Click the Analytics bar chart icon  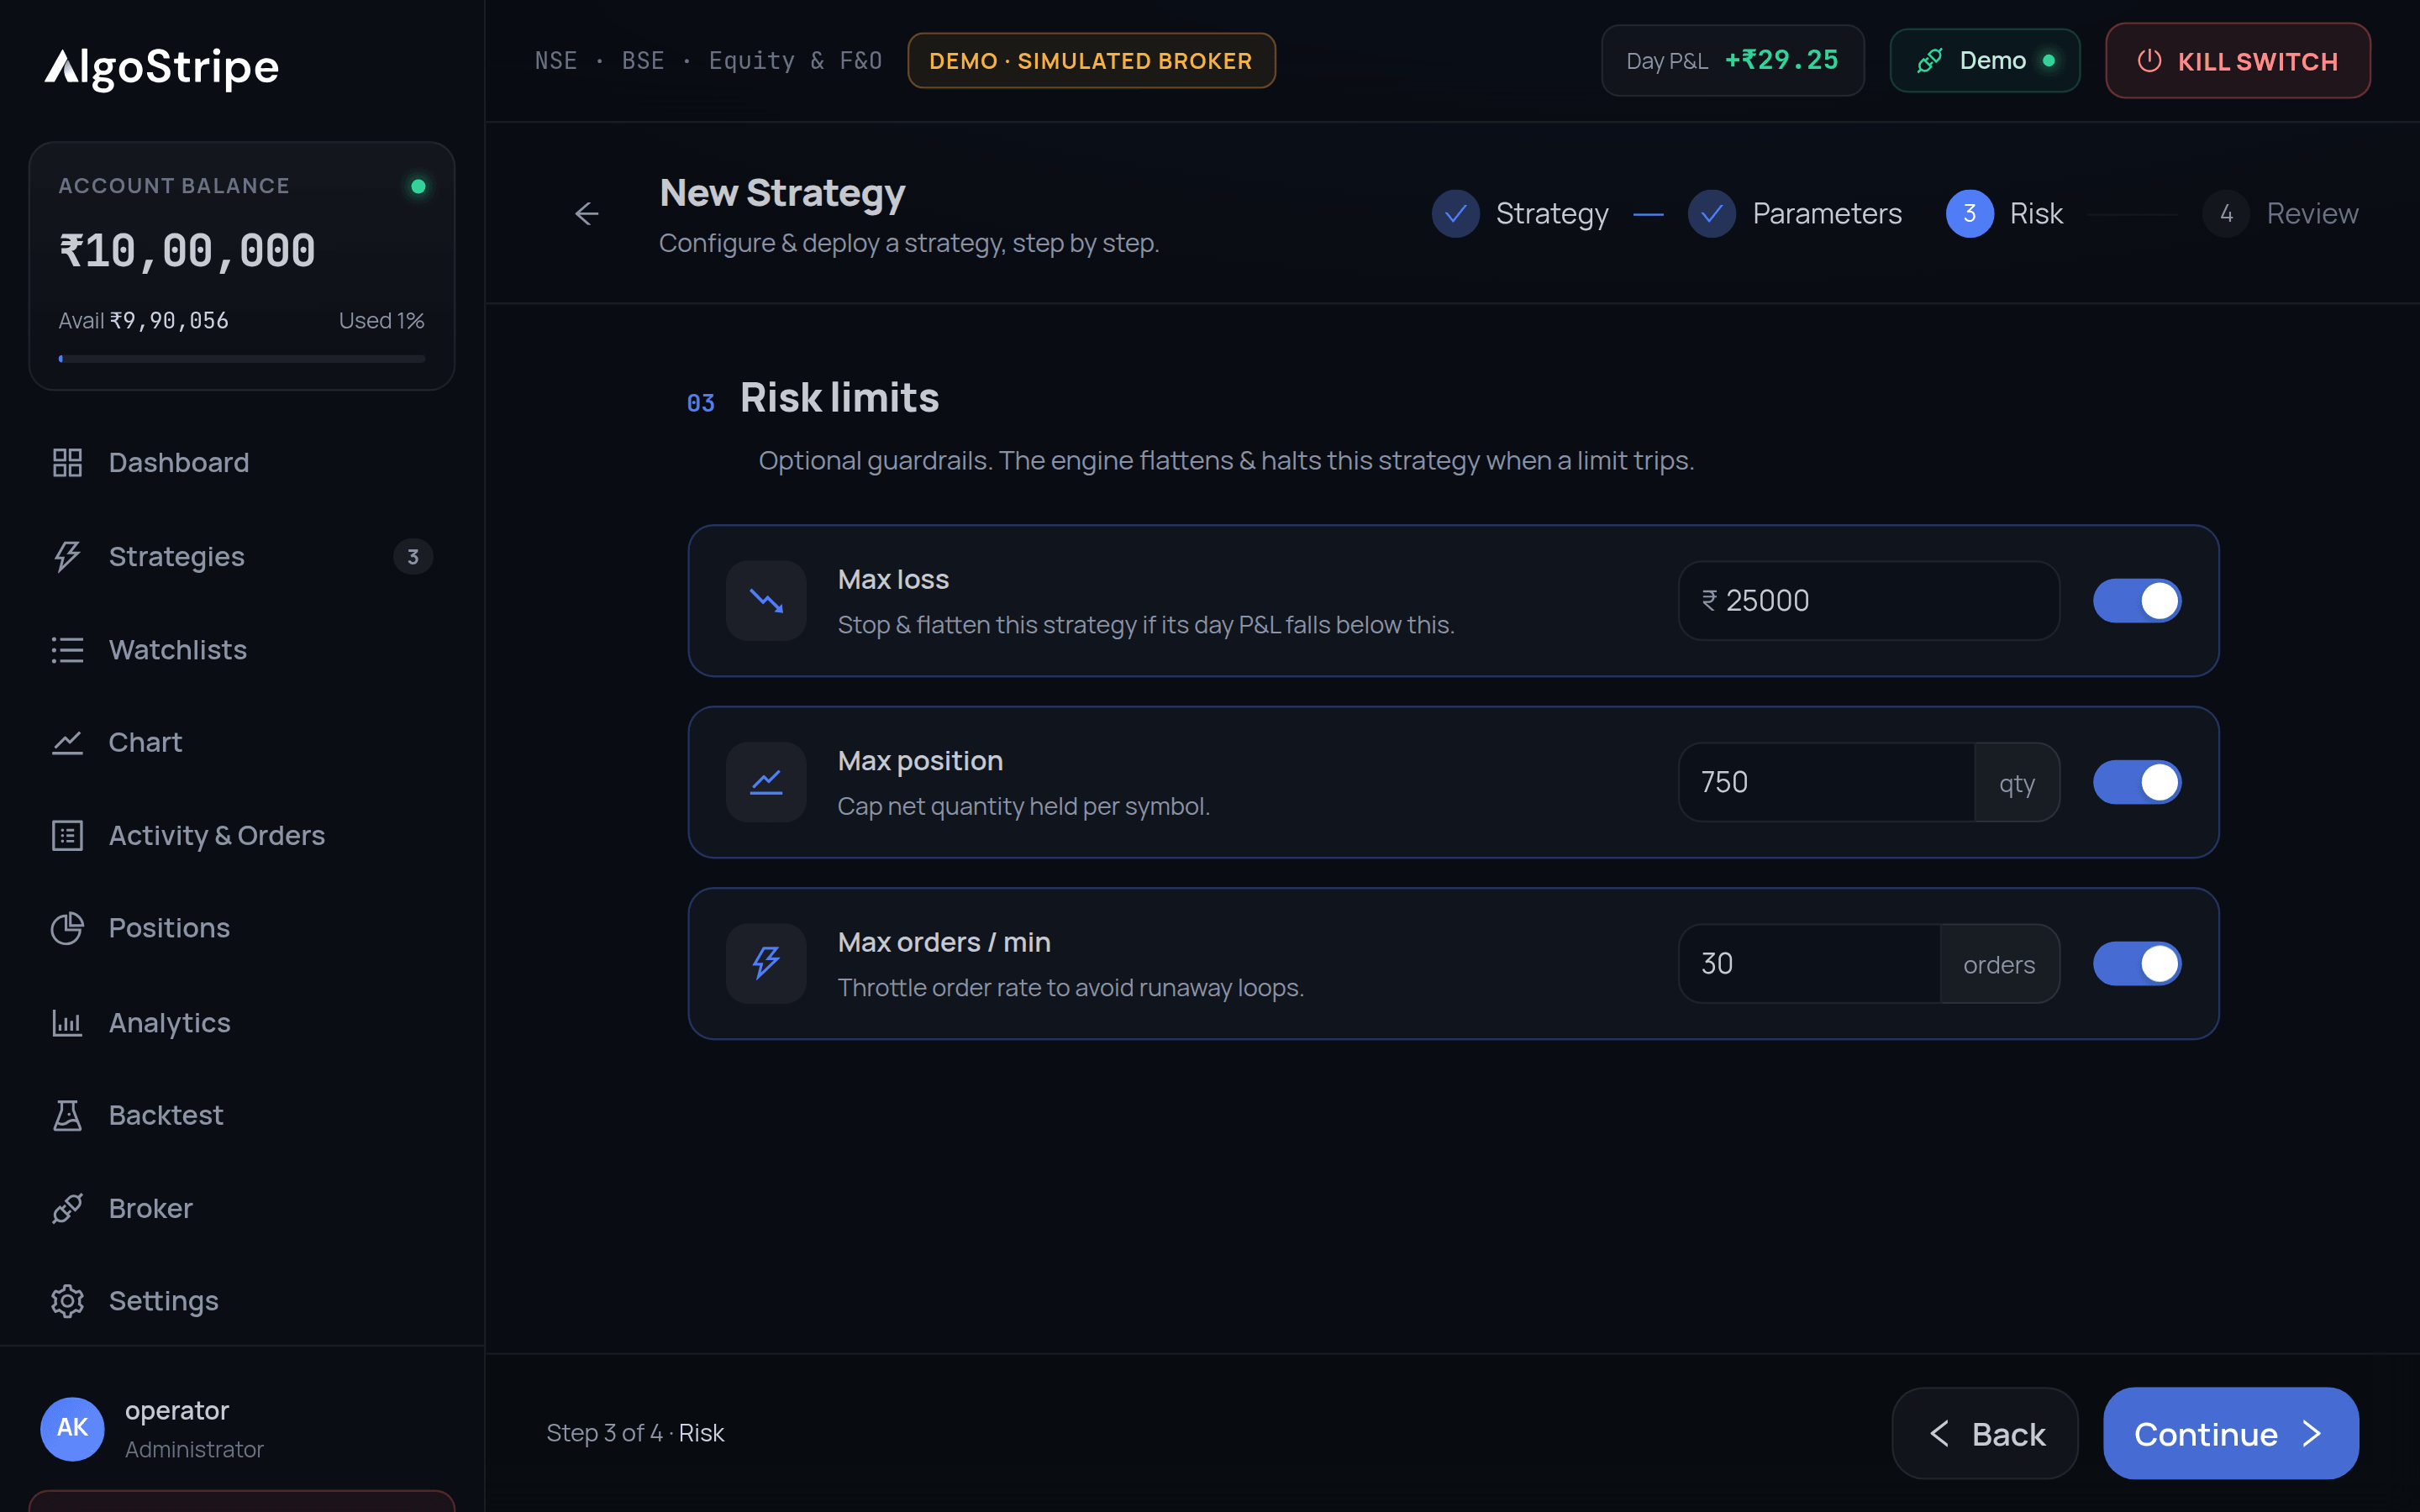[x=67, y=1022]
